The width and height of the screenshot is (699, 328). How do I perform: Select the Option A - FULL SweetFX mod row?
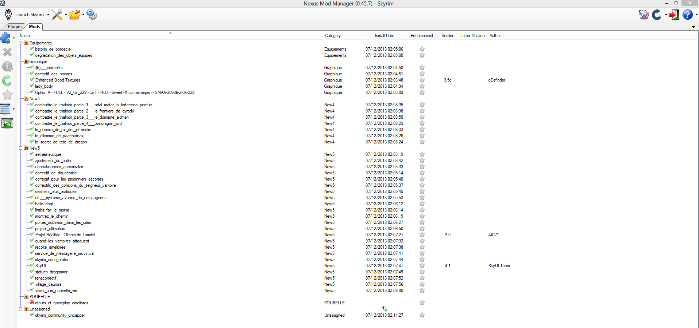coord(115,92)
